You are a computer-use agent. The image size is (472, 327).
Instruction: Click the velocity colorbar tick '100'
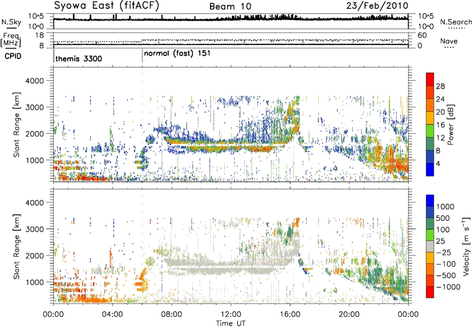point(443,230)
